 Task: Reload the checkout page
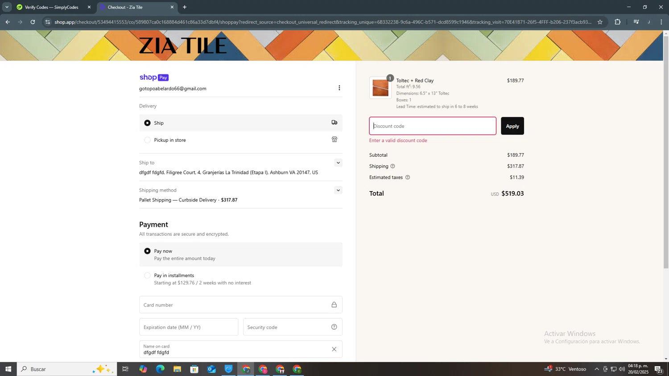33,22
